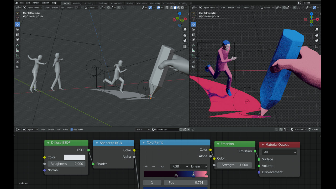336x189 pixels.
Task: Click the camera view icon in left viewport
Action: 185,41
